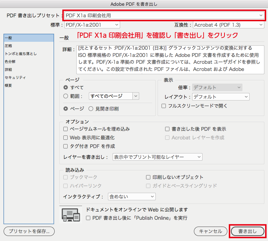268x241 pixels.
Task: Switch to 色分解 settings pane
Action: coord(29,62)
